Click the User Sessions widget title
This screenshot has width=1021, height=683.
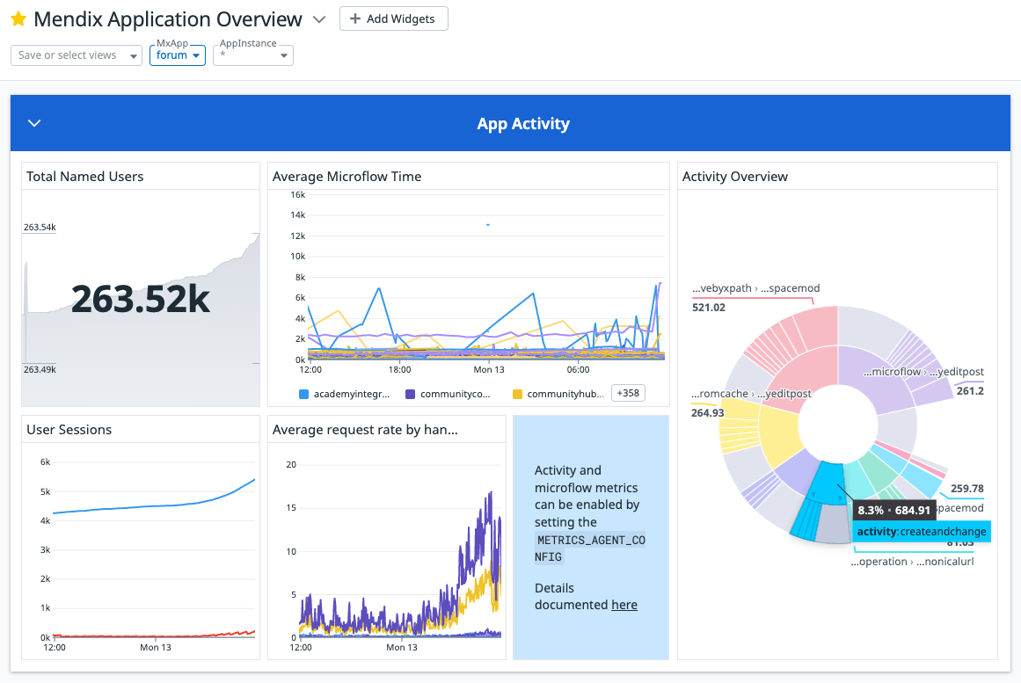69,430
